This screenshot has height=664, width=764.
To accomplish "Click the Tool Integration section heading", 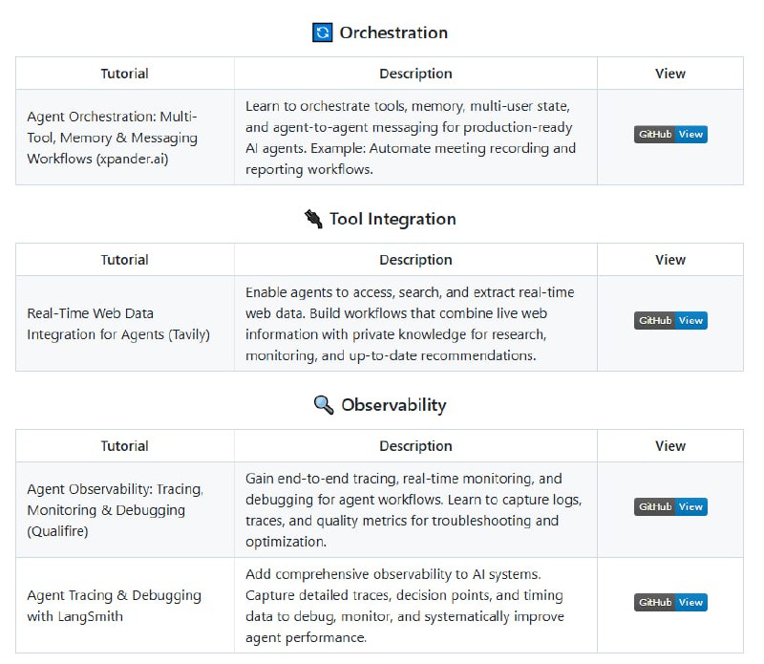I will click(x=393, y=219).
